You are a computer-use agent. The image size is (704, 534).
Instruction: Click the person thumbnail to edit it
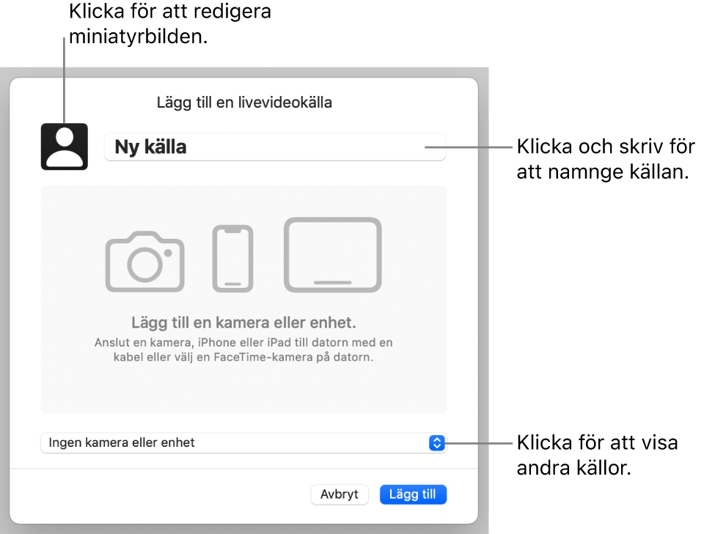(65, 147)
